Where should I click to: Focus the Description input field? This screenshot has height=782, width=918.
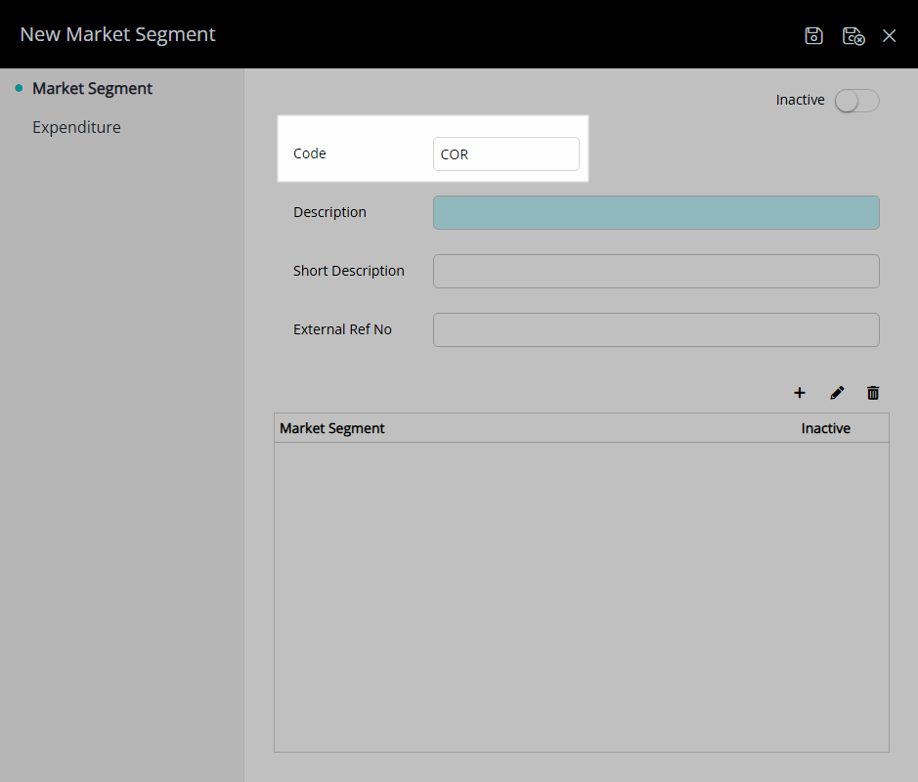click(x=656, y=212)
